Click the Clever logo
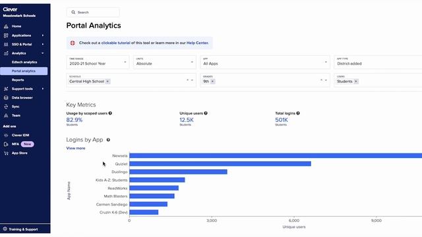Screen dimensions: 422x237 point(10,9)
